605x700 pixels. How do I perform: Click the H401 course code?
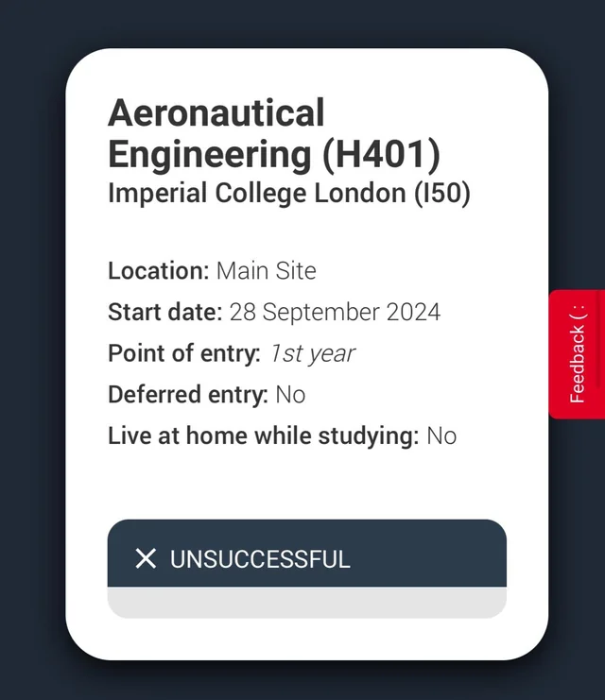click(x=381, y=154)
